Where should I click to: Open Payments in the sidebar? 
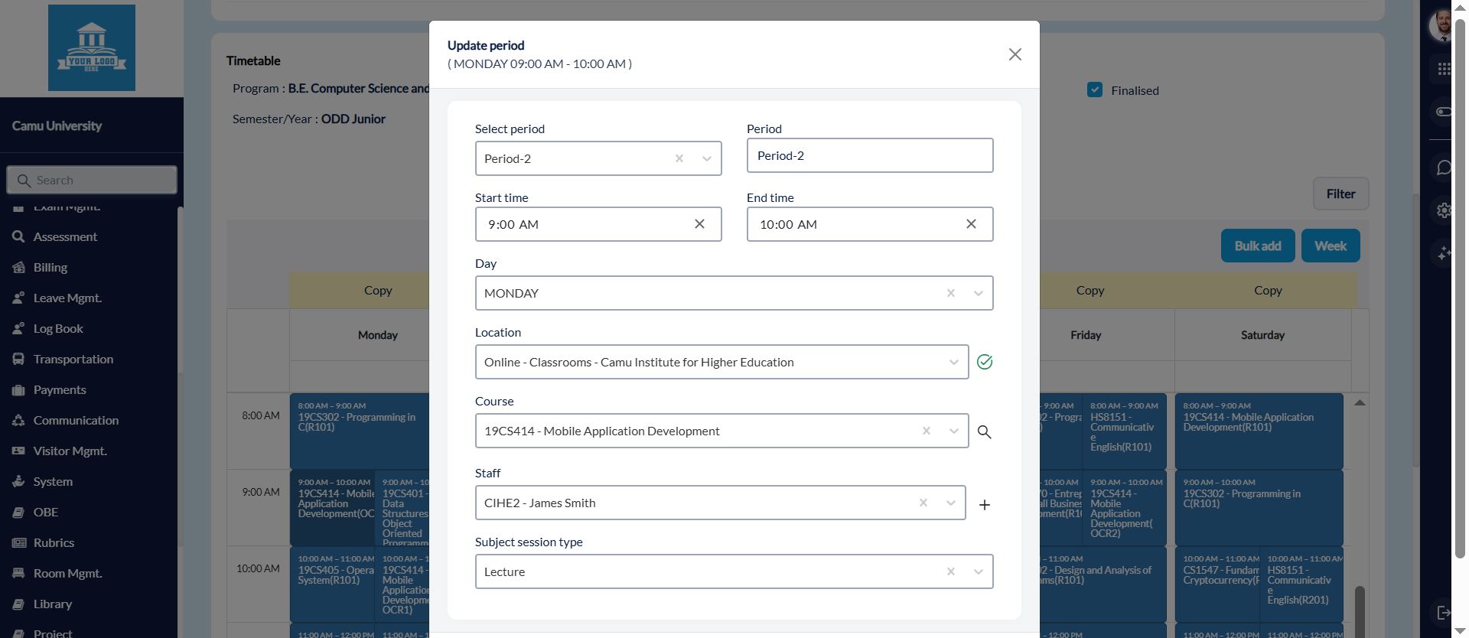coord(60,389)
